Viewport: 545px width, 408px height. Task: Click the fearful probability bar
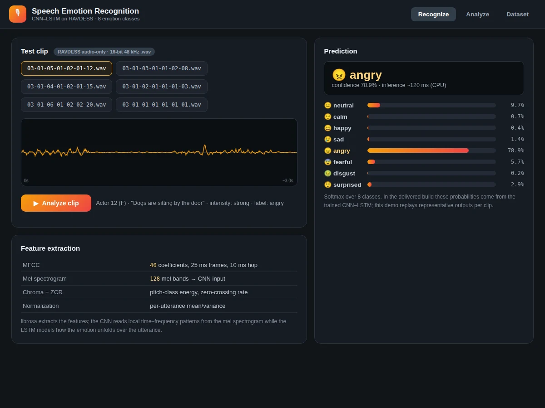pos(431,162)
